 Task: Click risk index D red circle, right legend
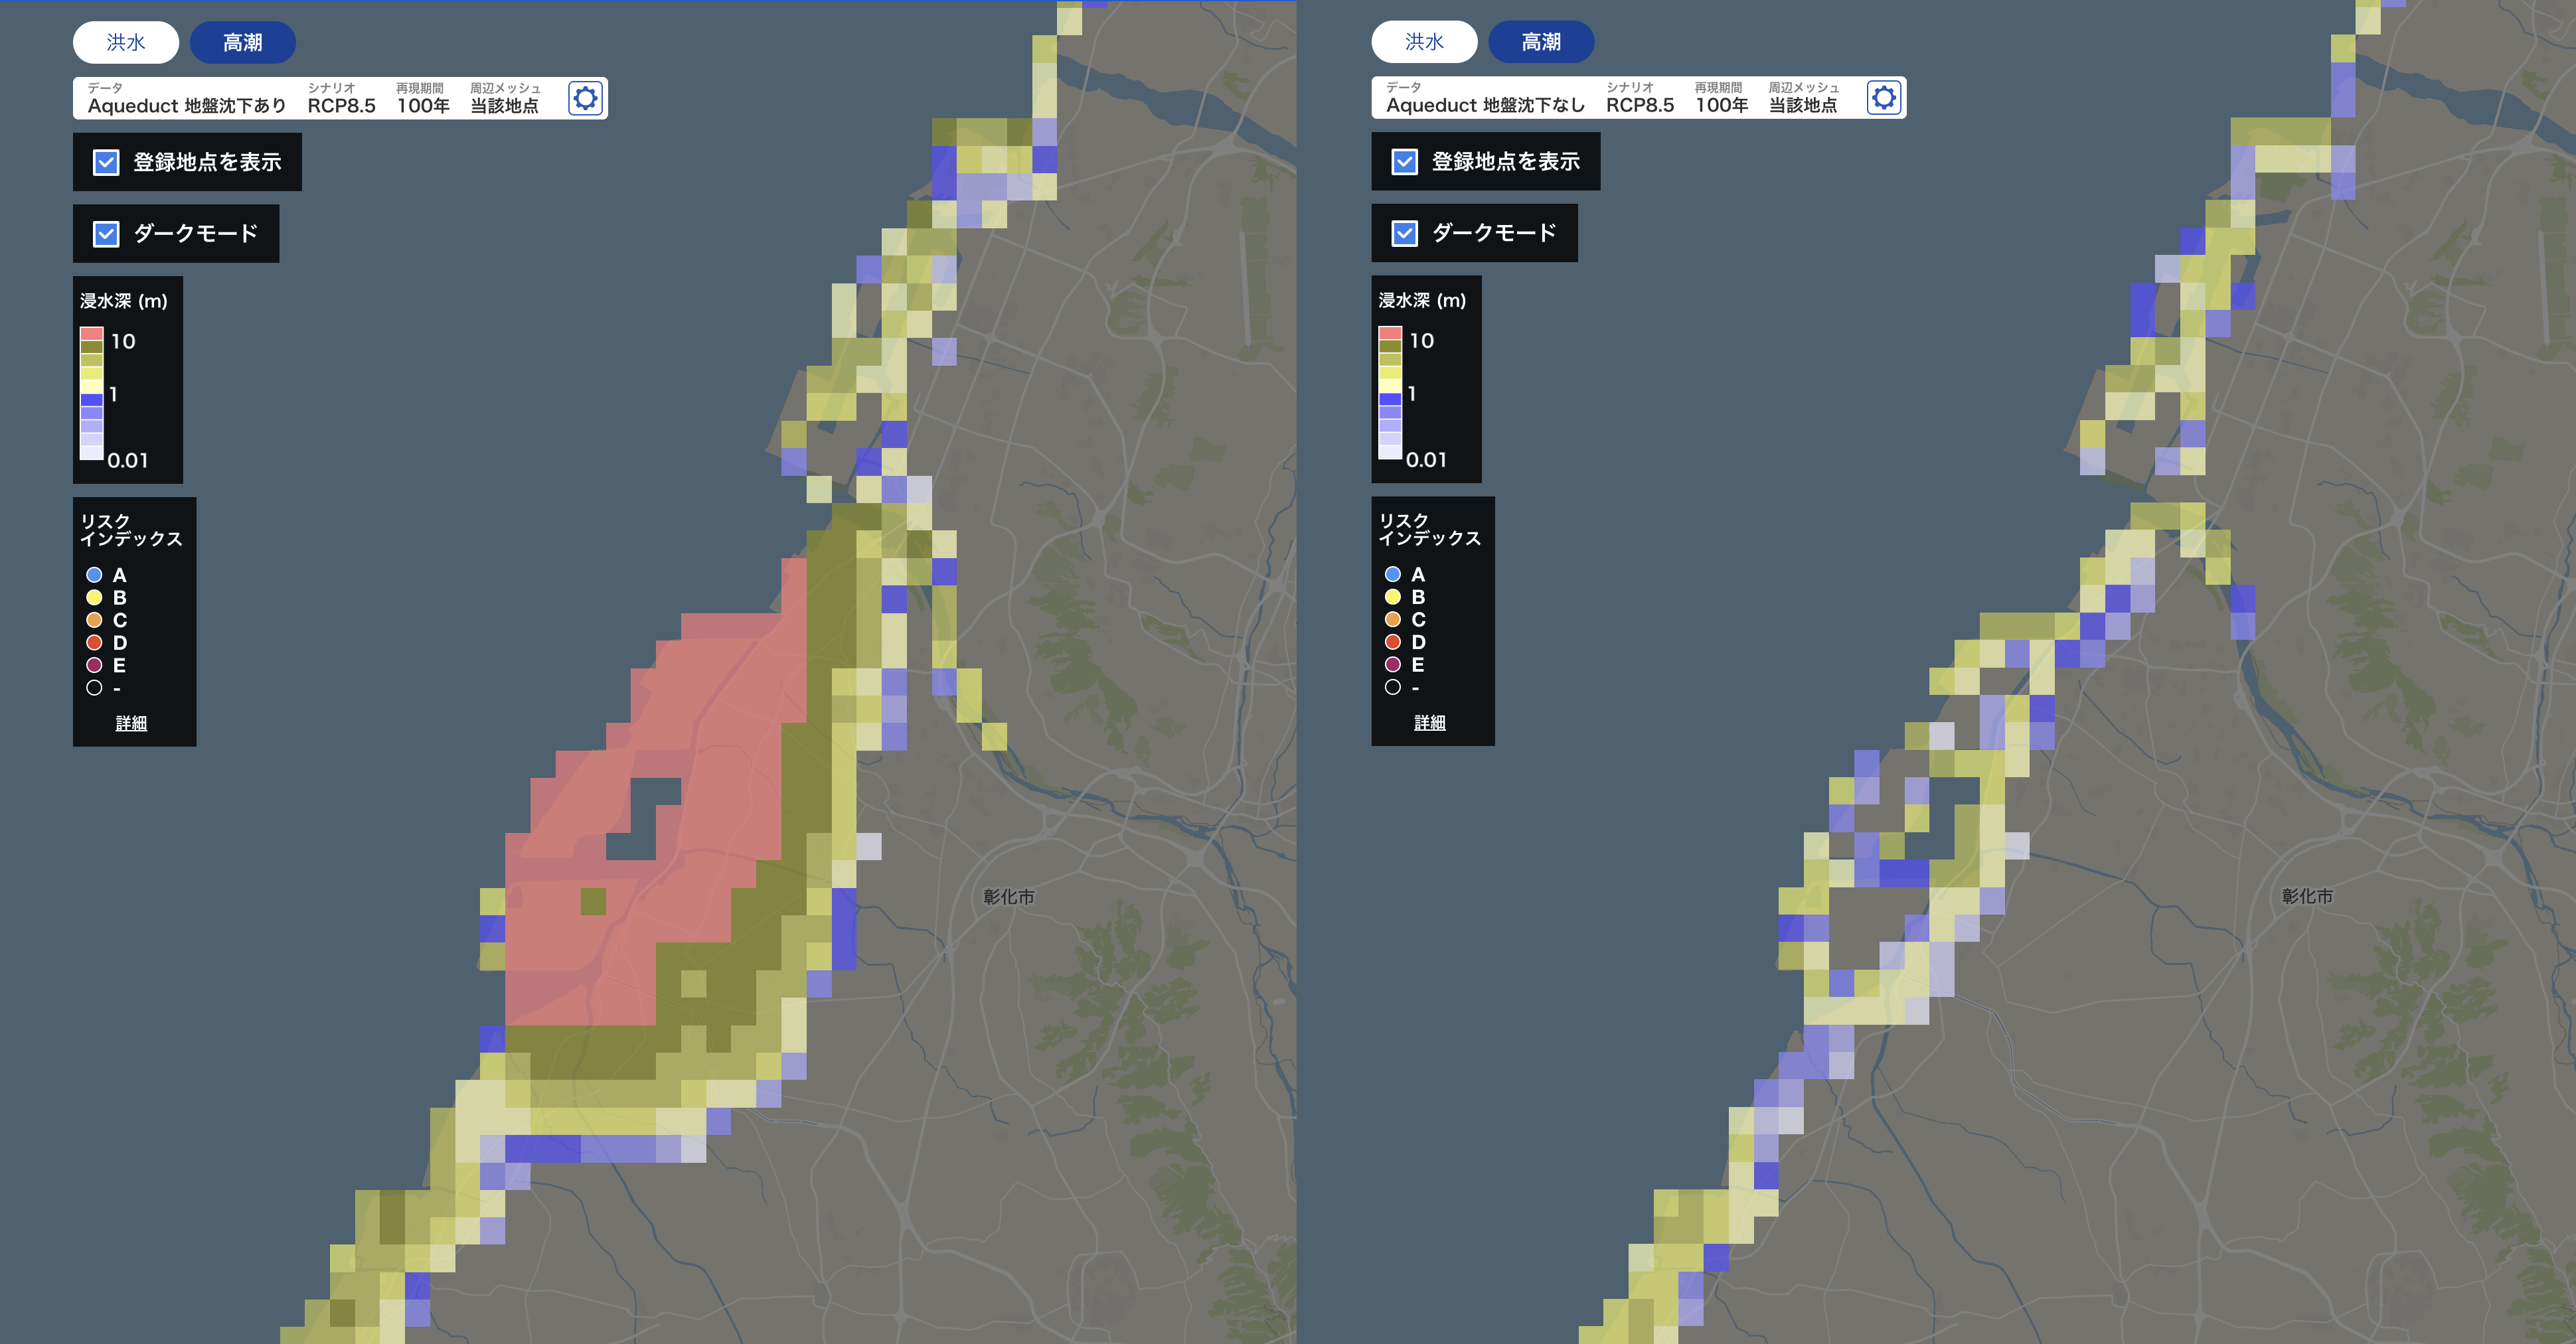pyautogui.click(x=1392, y=642)
